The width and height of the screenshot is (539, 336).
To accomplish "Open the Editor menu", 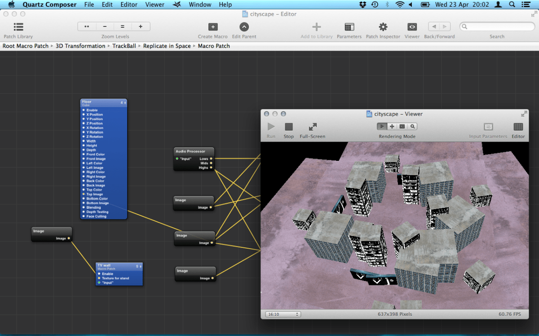I will [x=129, y=4].
